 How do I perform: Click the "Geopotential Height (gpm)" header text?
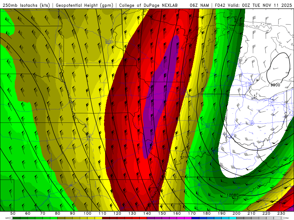pos(85,5)
